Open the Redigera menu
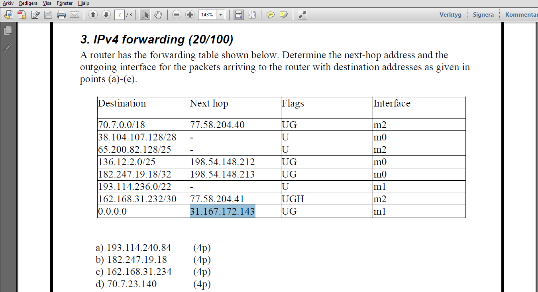 coord(27,3)
